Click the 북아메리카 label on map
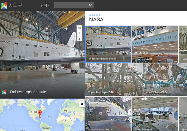Viewport: 187px width, 131px height. (x=34, y=112)
